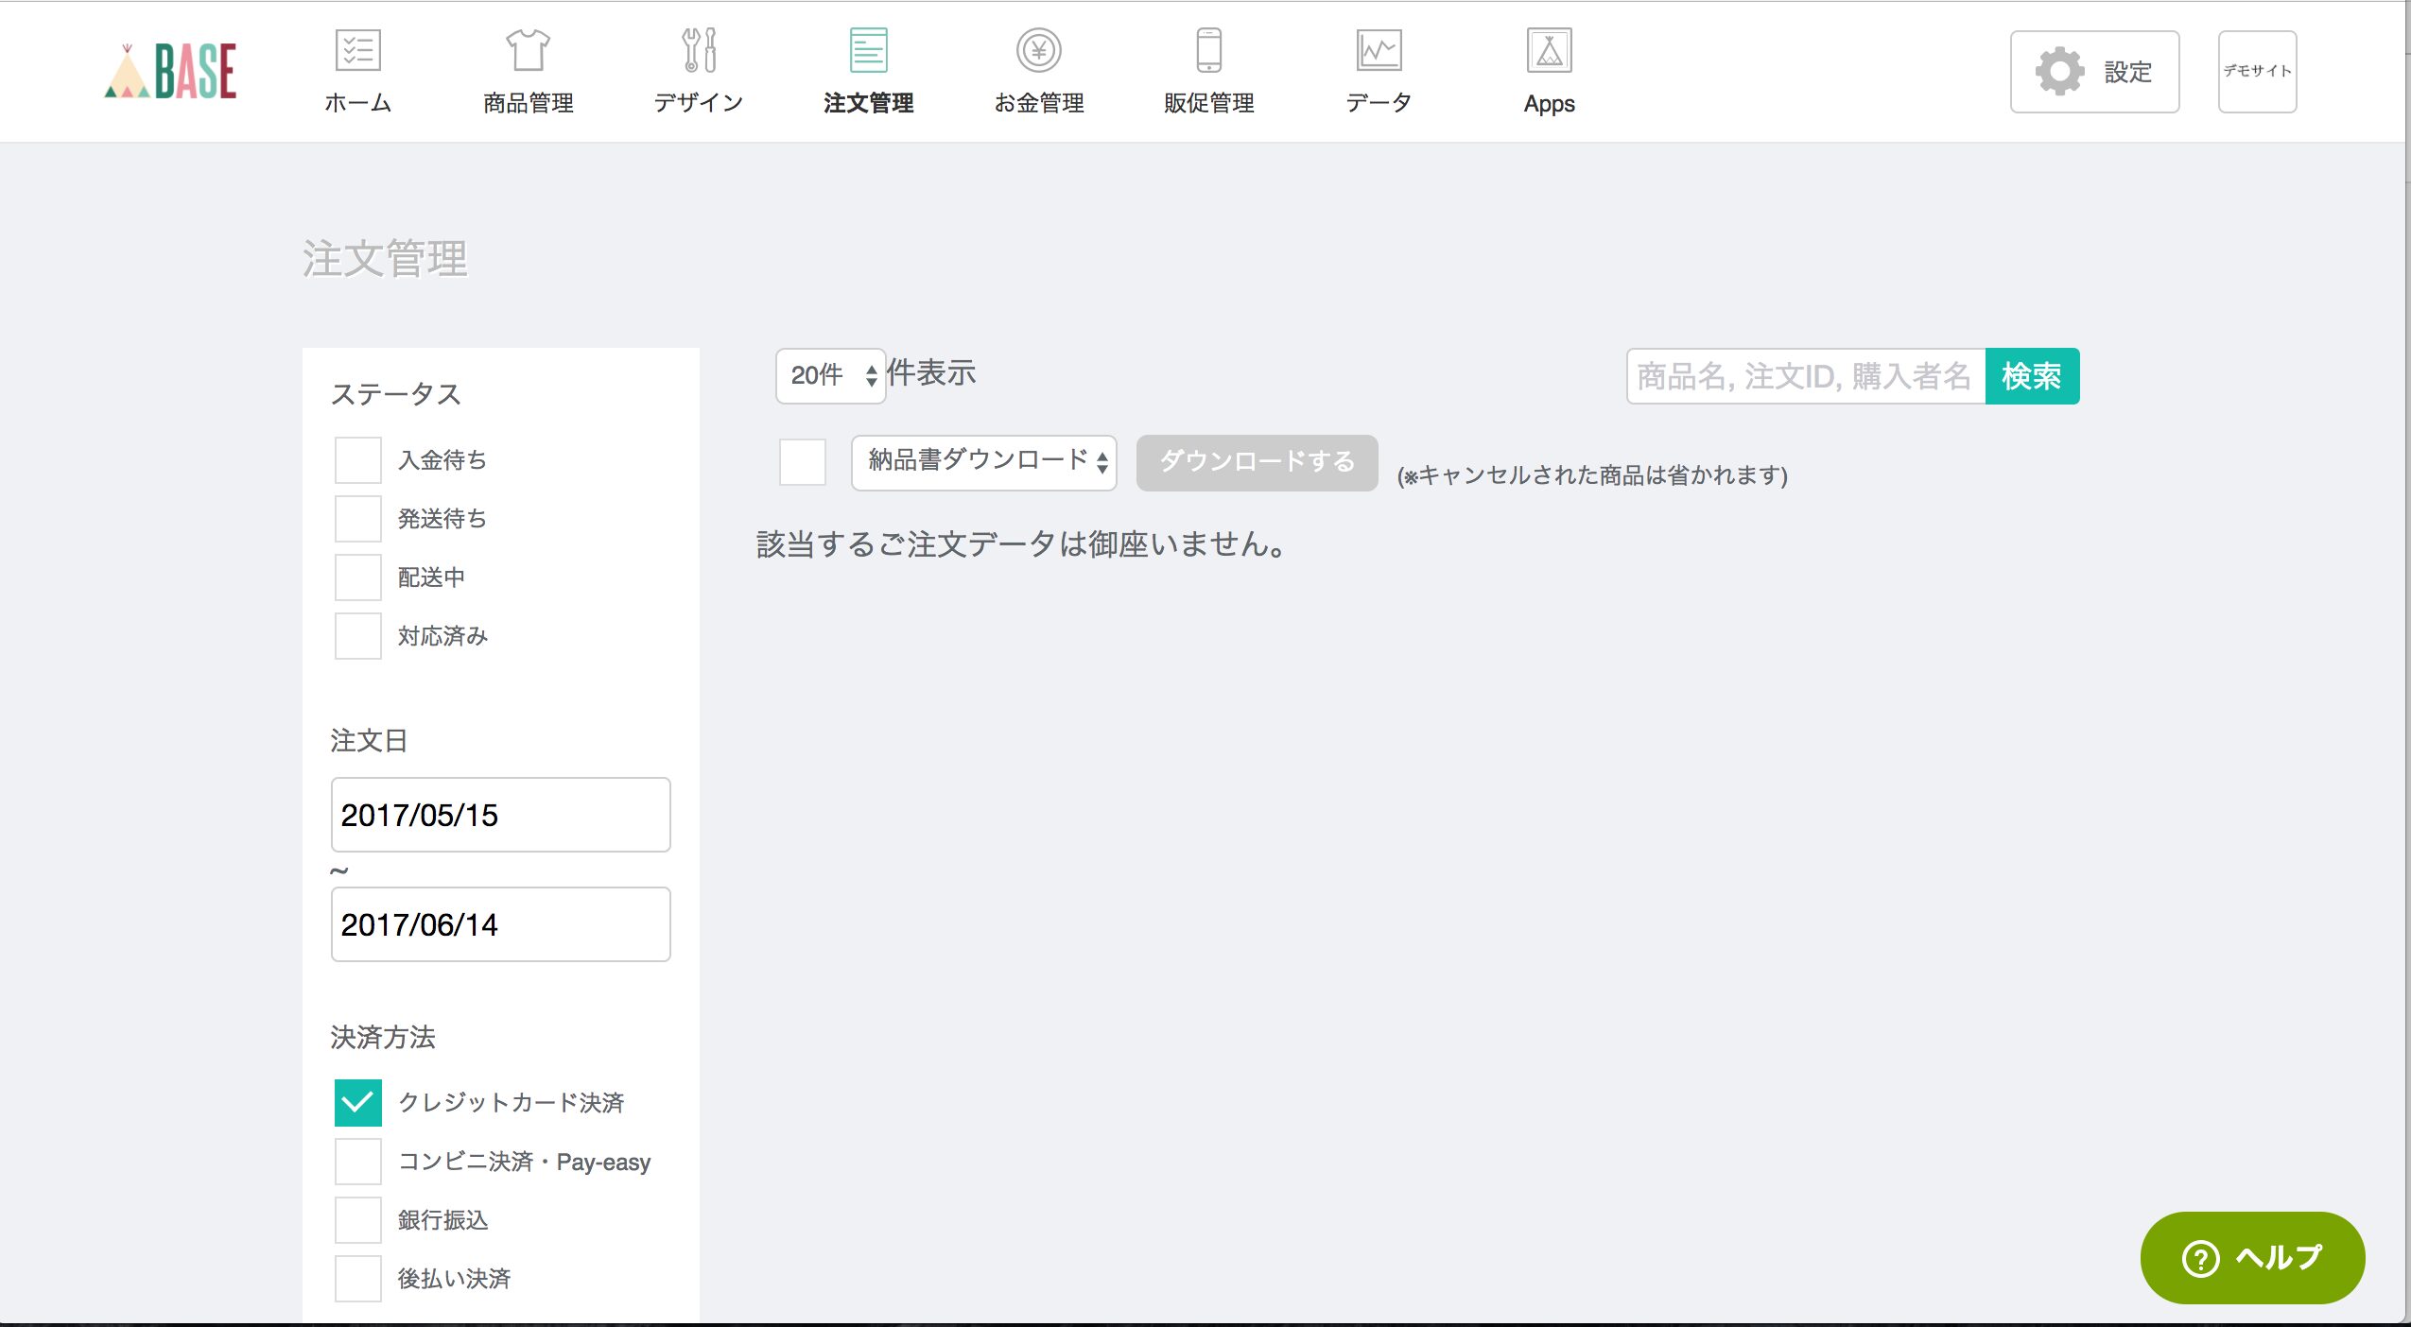
Task: Open the green ヘルプ help button
Action: [x=2252, y=1257]
